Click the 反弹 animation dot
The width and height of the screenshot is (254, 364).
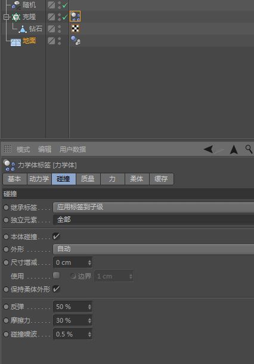pos(6,307)
